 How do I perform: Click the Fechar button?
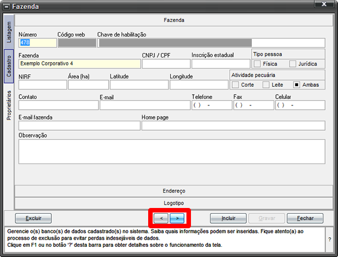[x=305, y=218]
